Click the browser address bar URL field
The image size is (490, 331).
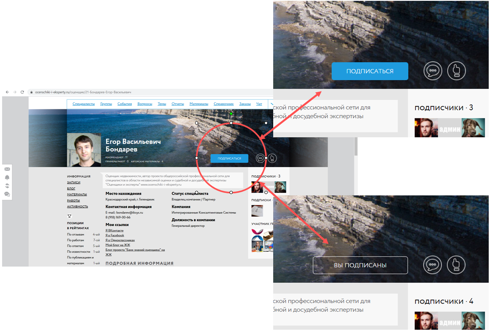pyautogui.click(x=150, y=92)
